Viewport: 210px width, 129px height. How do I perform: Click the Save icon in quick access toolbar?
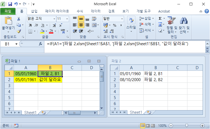[10, 4]
